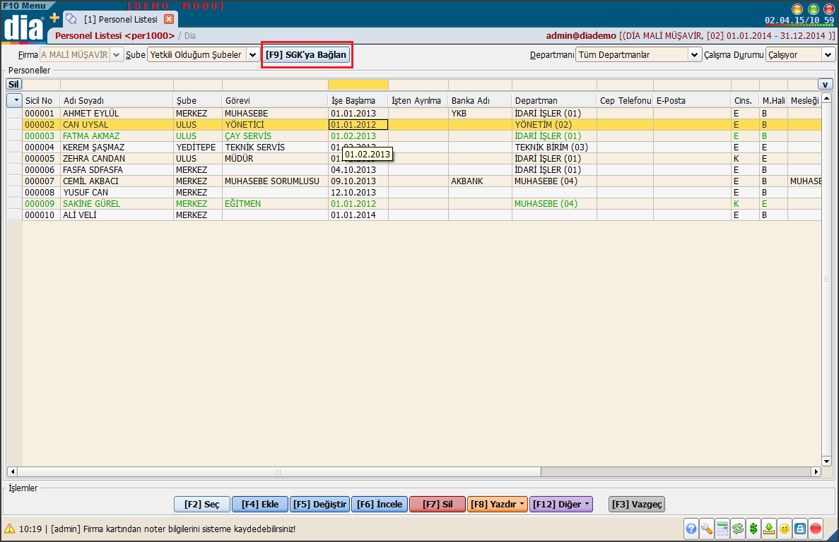Click horizontal scrollbar left arrow
This screenshot has width=839, height=542.
(x=12, y=471)
